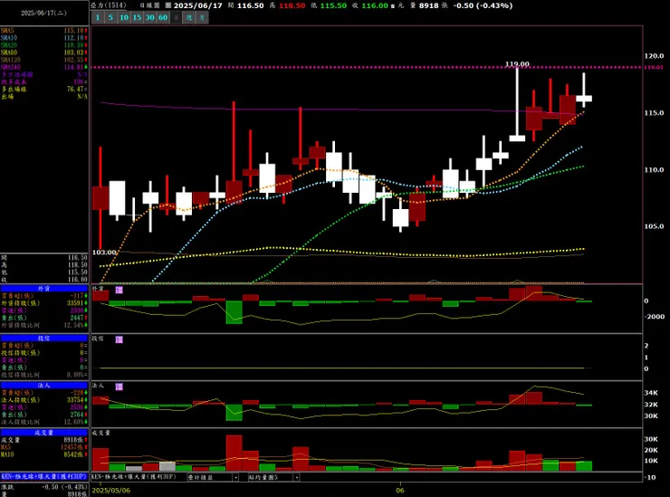Click the 外資持股 value 33591
670x497 pixels.
click(x=75, y=303)
